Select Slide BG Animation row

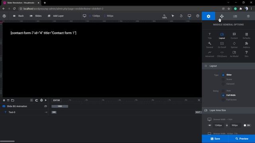[x=24, y=106]
